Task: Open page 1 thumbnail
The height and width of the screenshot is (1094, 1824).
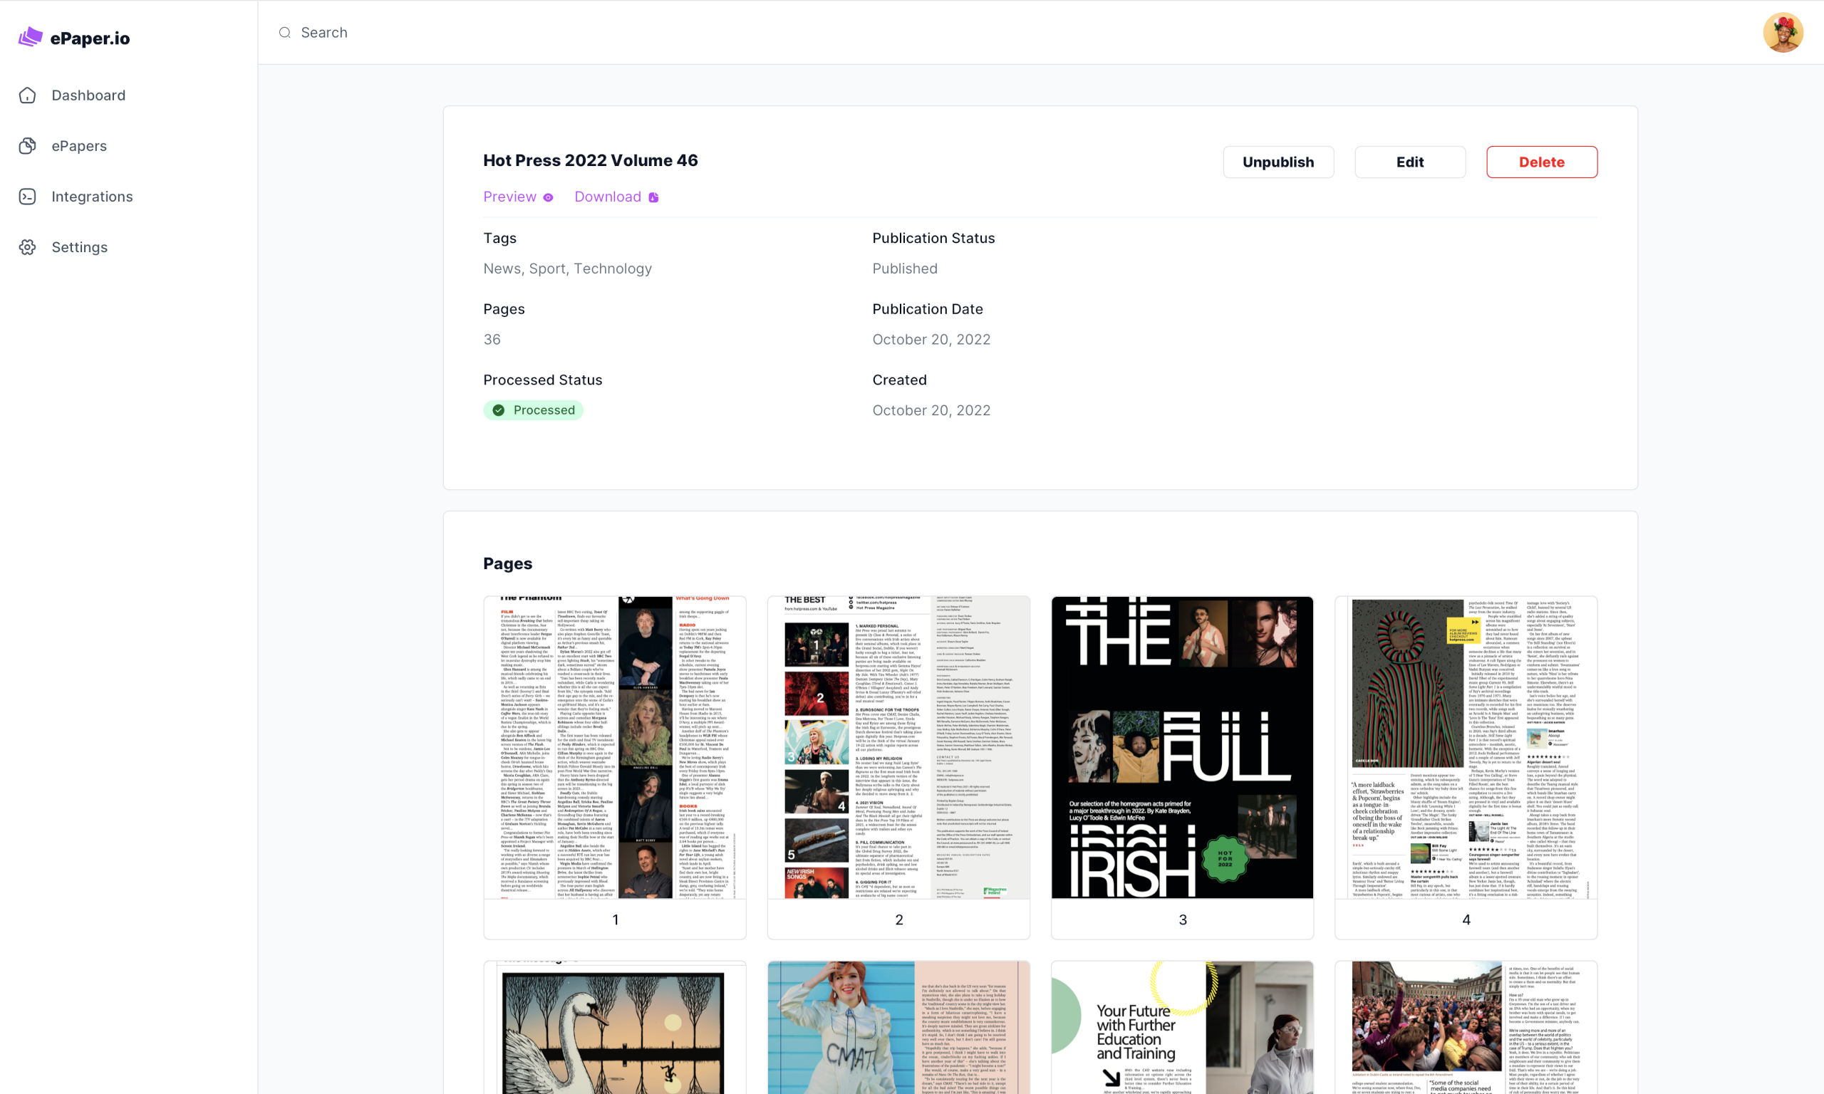Action: tap(615, 748)
